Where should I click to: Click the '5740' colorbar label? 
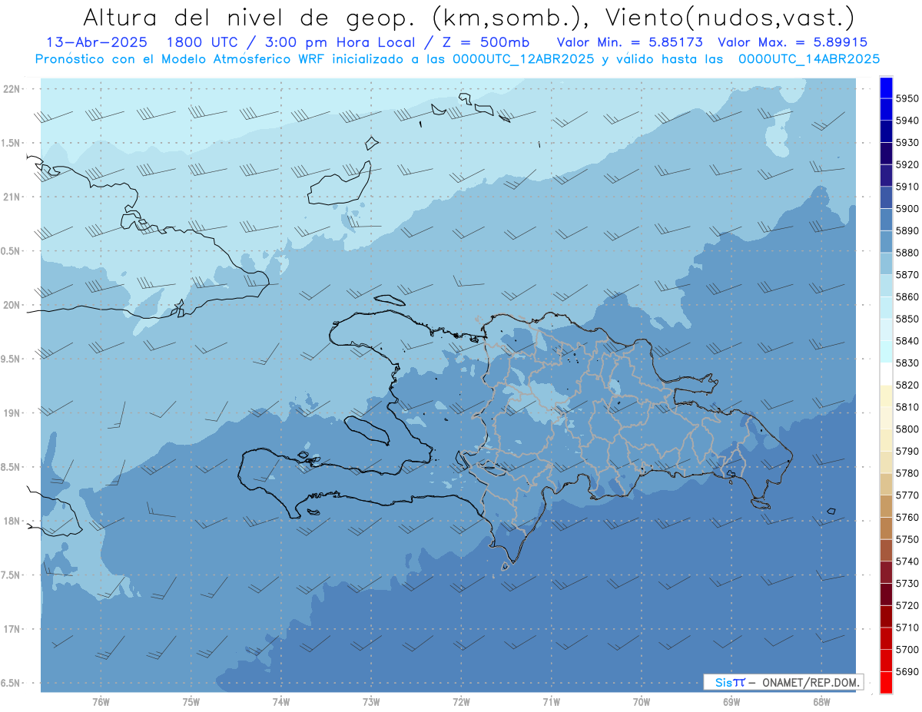click(907, 561)
